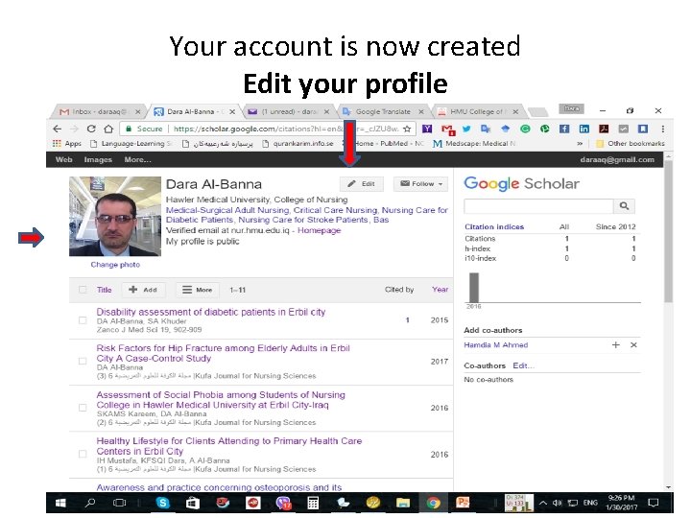Screen dimensions: 691x518
Task: Open Windows taskbar search
Action: pyautogui.click(x=90, y=503)
